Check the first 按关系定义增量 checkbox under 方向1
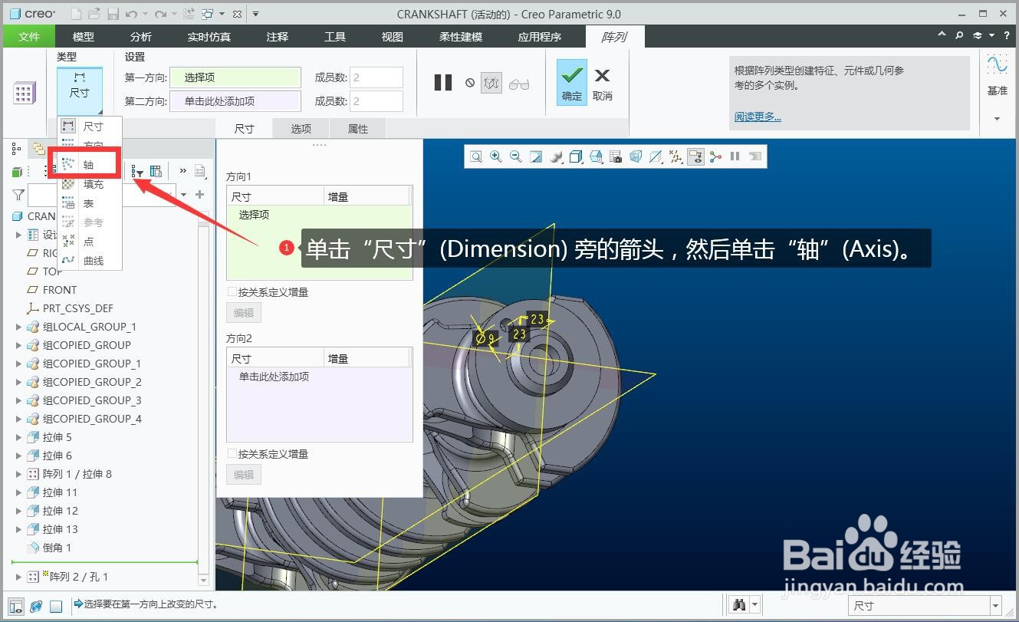Screen dimensions: 1019x622 point(232,292)
